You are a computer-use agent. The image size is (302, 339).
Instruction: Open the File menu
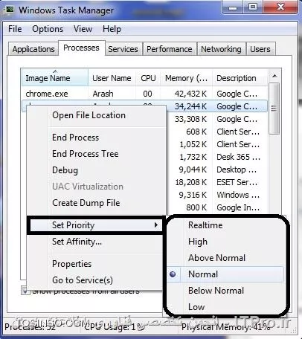[15, 29]
